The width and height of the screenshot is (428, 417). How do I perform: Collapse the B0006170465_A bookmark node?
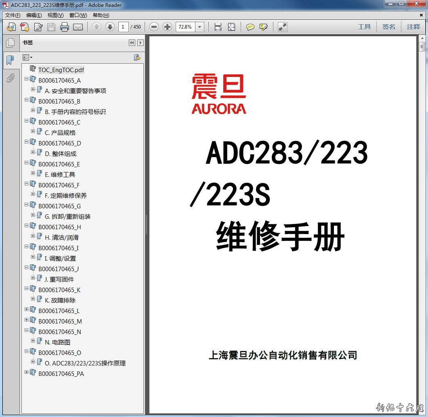(x=27, y=79)
